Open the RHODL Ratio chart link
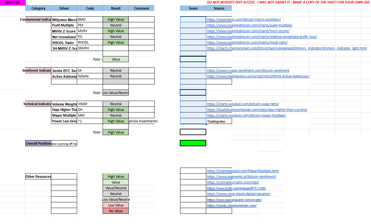 point(247,42)
